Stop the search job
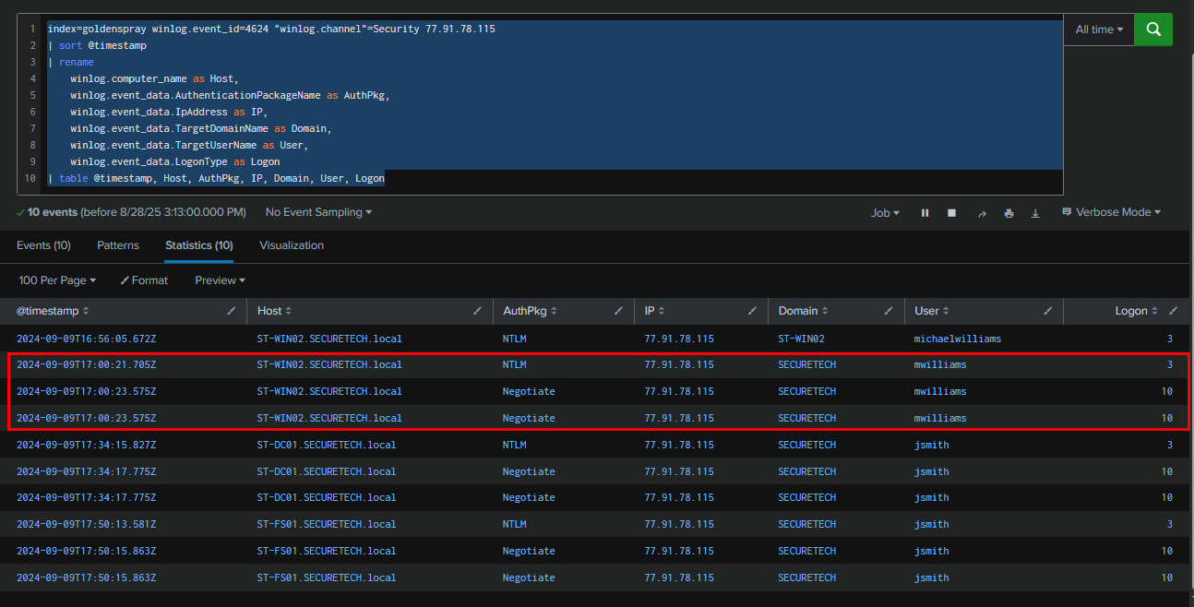The height and width of the screenshot is (607, 1194). click(x=951, y=213)
